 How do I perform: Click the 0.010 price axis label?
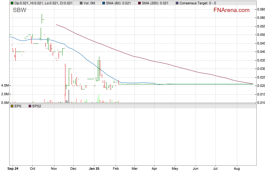(x=261, y=103)
